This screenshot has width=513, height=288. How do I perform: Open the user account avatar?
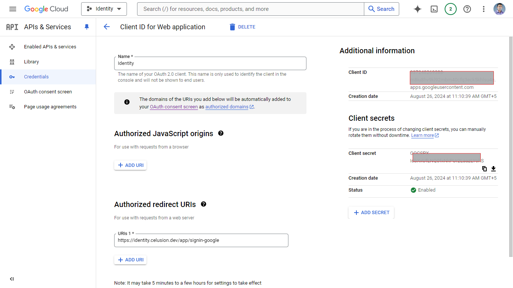tap(499, 9)
